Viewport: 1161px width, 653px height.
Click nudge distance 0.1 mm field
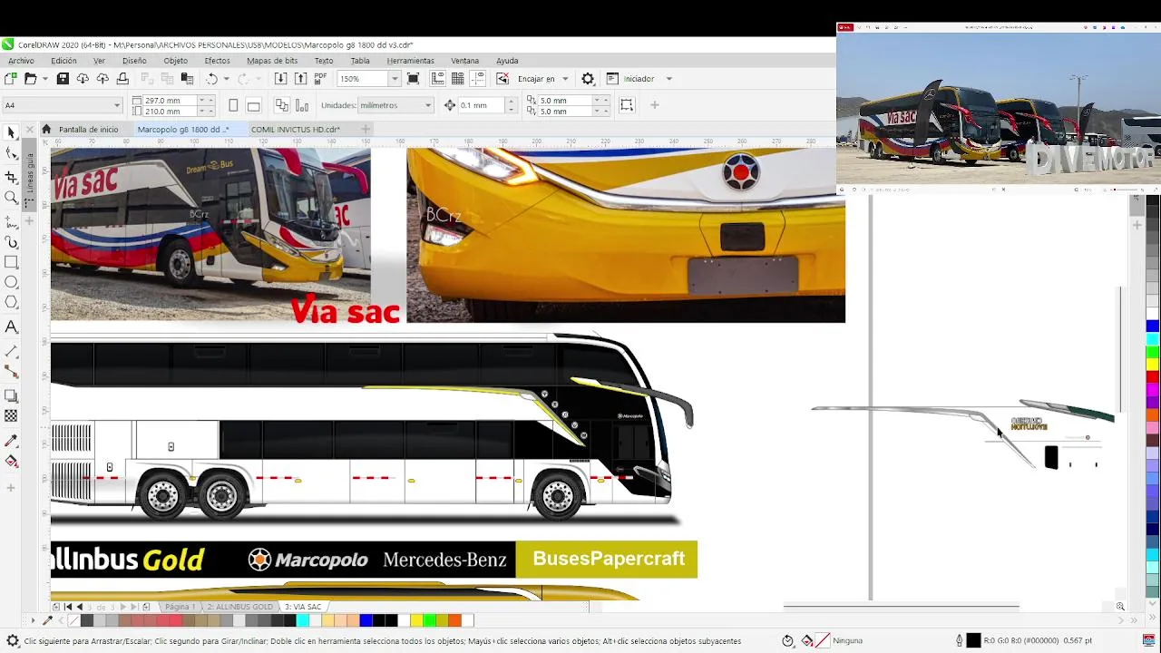(x=482, y=105)
